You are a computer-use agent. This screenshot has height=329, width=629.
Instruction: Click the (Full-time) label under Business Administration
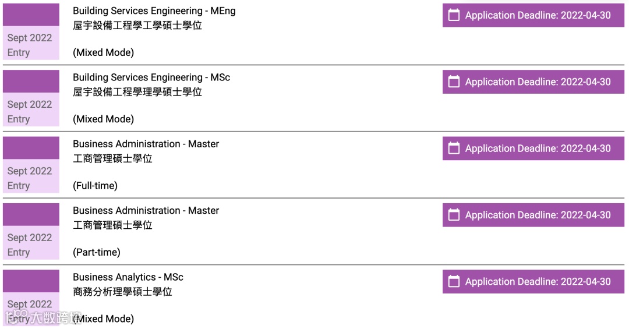[95, 186]
